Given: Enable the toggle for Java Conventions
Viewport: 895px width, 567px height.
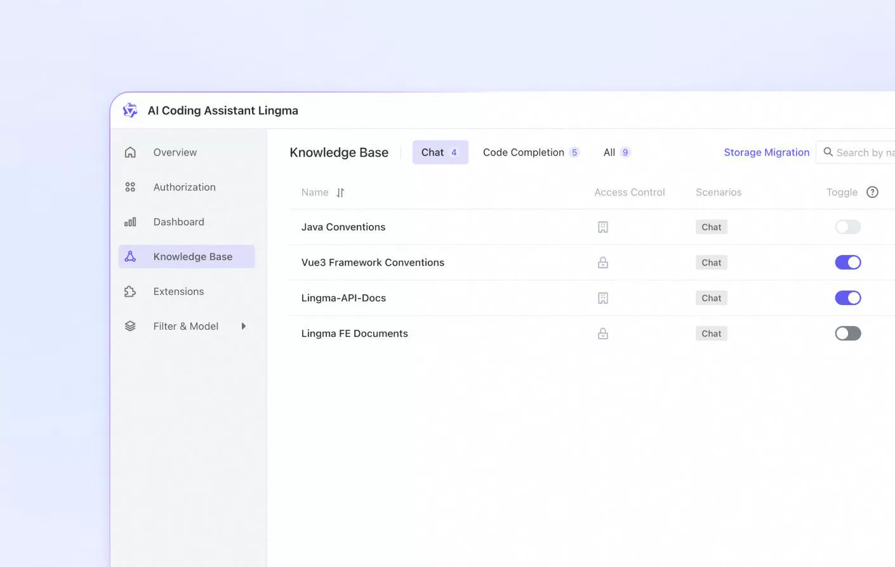Looking at the screenshot, I should coord(847,226).
